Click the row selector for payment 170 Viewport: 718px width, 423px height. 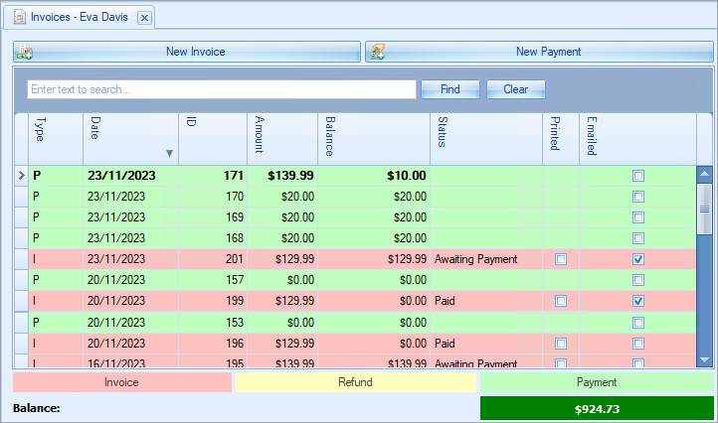(22, 197)
